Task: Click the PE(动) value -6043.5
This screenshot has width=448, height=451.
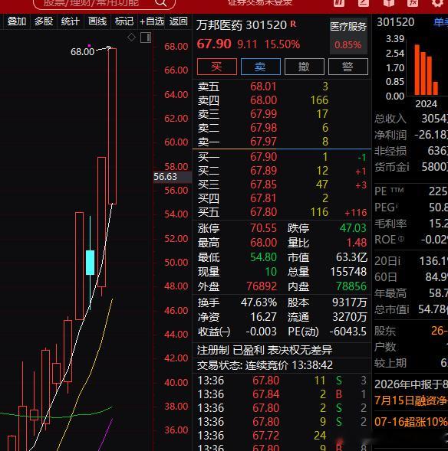Action: tap(348, 332)
